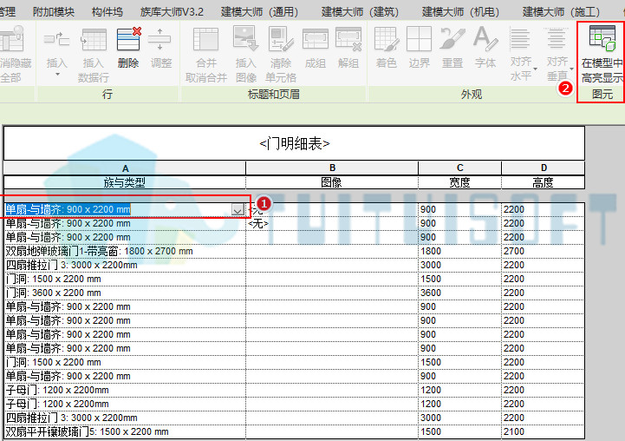Click the Clear Cell icon

(281, 39)
